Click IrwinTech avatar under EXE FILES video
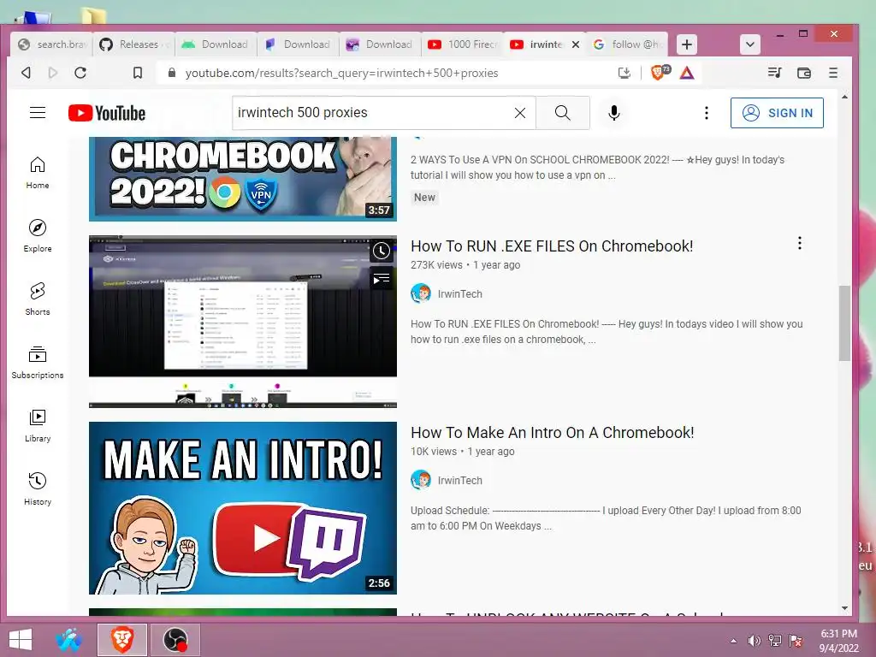Screen dimensions: 876x657 (x=421, y=293)
